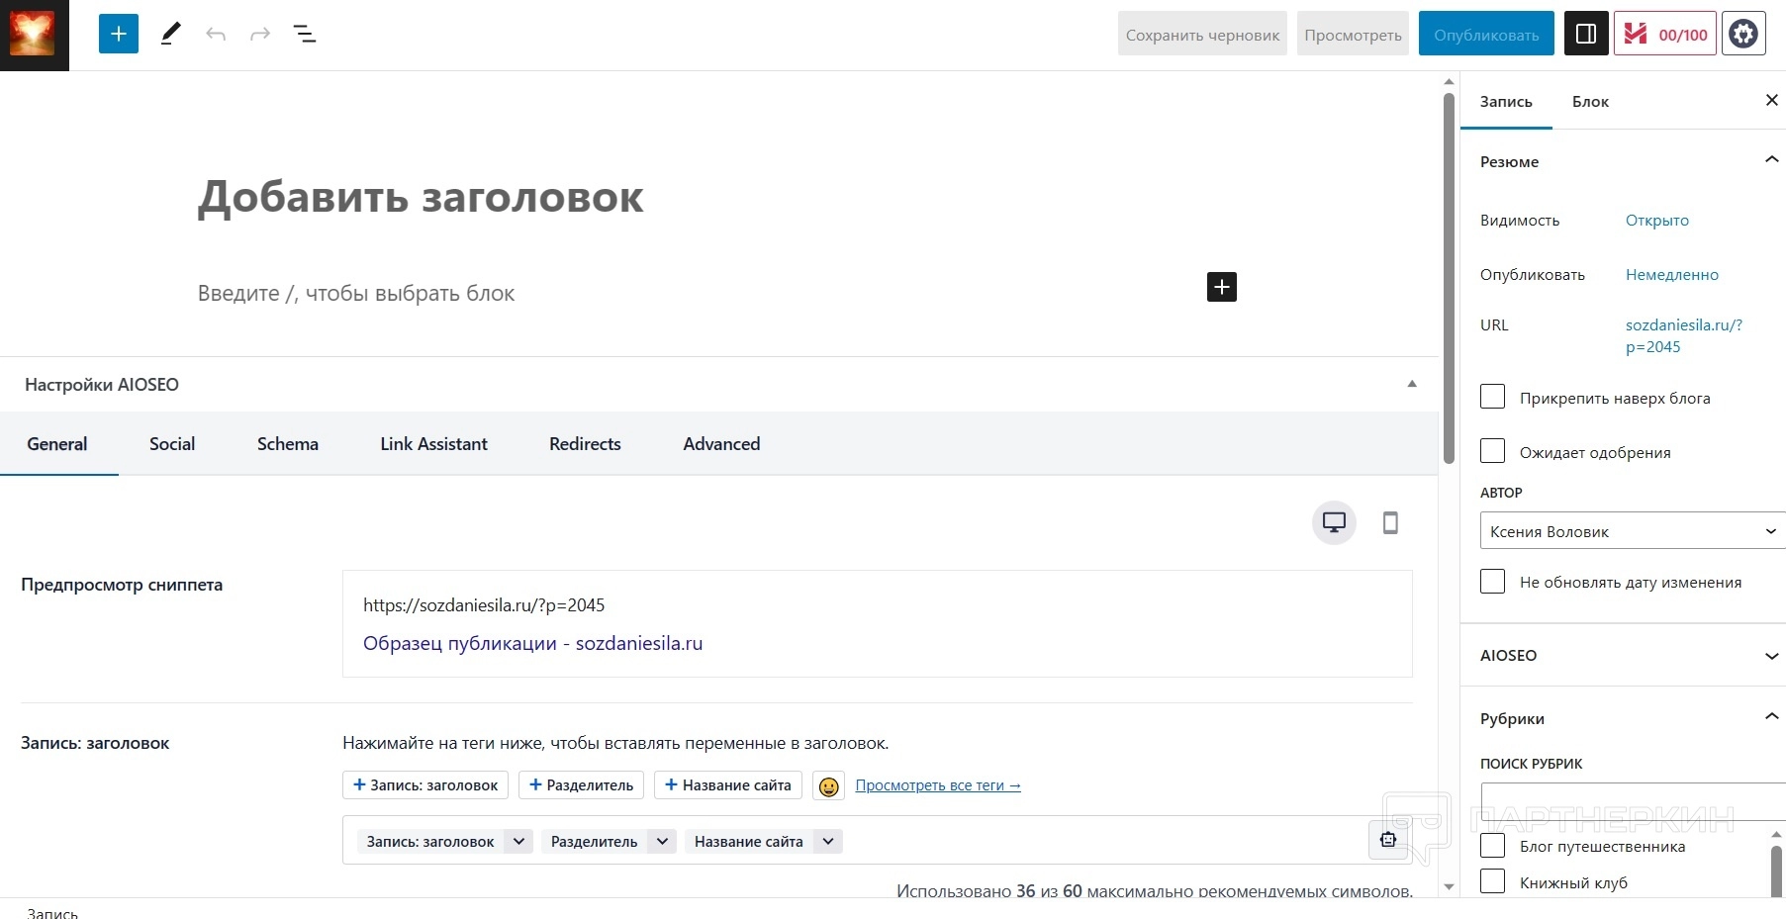Image resolution: width=1786 pixels, height=919 pixels.
Task: Open 'Просмотреть все теги' link
Action: click(938, 785)
